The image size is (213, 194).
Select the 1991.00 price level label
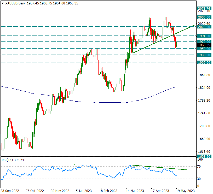click(x=204, y=36)
